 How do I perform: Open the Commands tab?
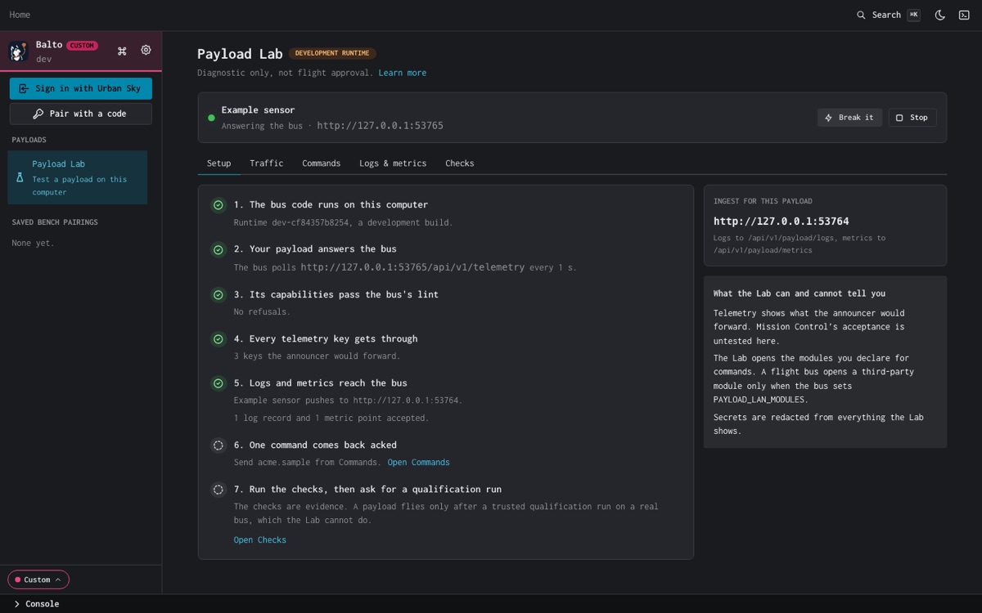click(x=321, y=163)
